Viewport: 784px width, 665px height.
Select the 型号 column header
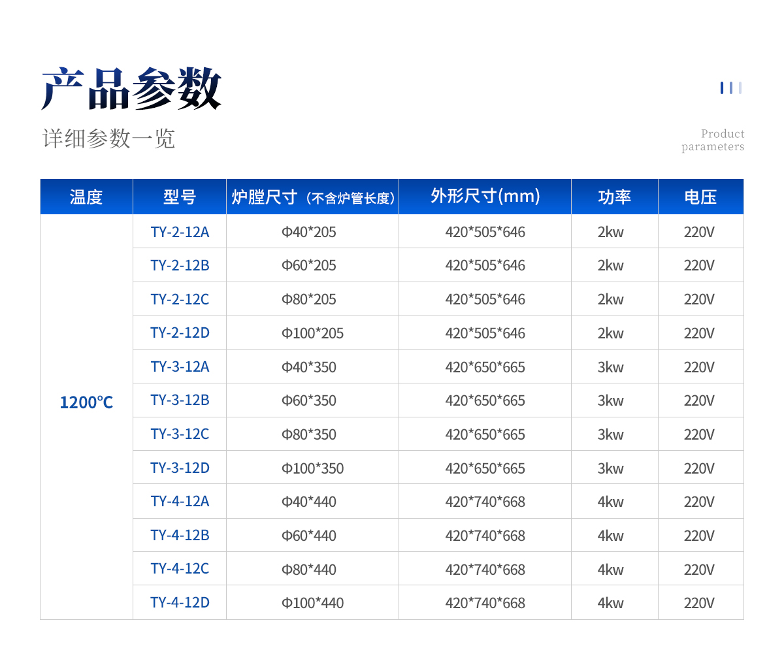pos(180,197)
